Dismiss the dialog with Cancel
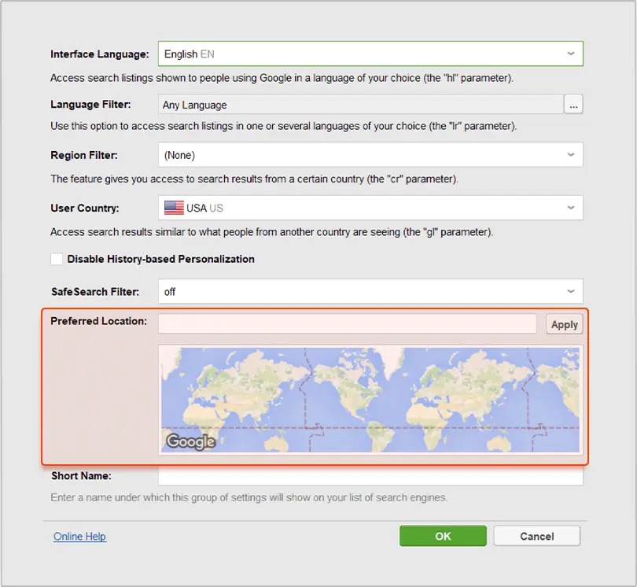The height and width of the screenshot is (587, 637). coord(537,536)
